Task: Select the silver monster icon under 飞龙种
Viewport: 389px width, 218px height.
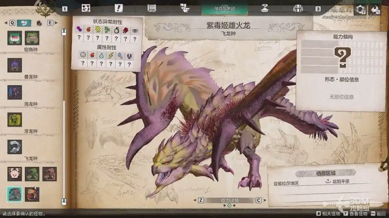Action: pyautogui.click(x=14, y=147)
